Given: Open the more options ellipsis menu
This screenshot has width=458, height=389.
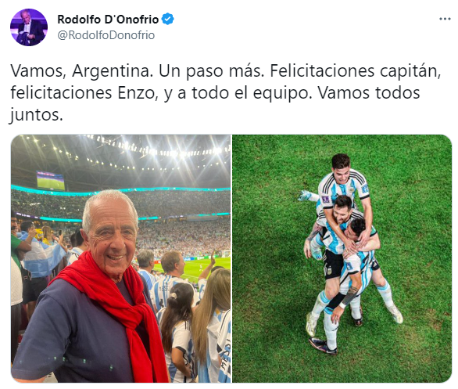Looking at the screenshot, I should tap(445, 19).
